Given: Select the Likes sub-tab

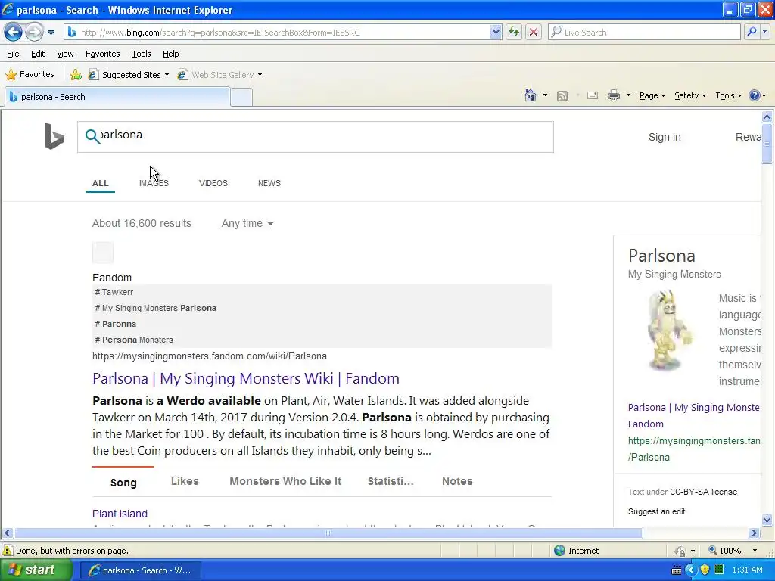Looking at the screenshot, I should pos(185,481).
